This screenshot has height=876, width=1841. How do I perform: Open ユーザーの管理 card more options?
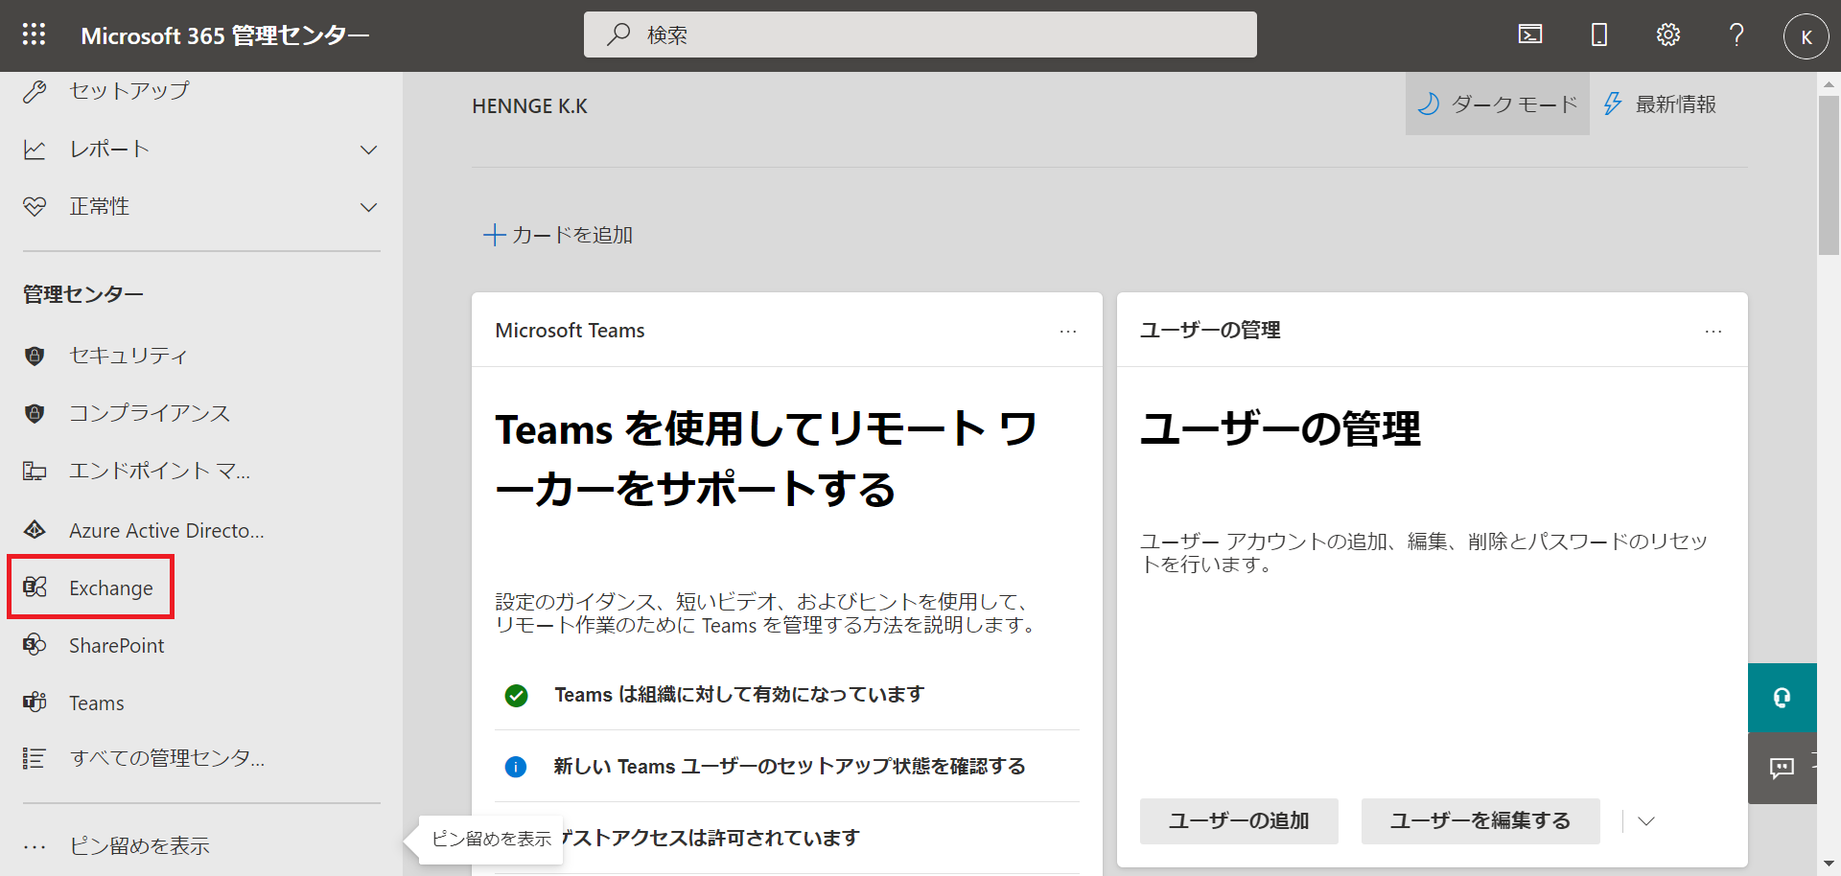point(1713,332)
